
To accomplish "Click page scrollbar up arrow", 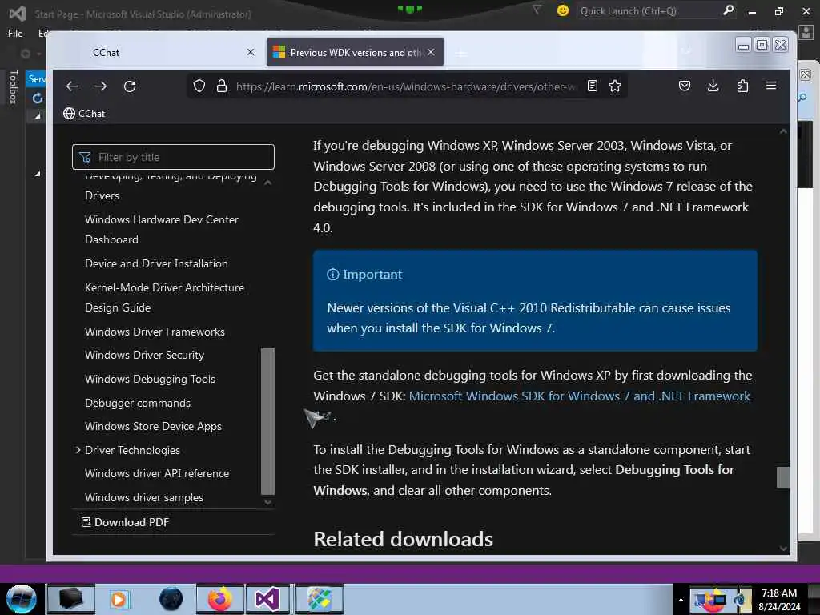I will point(783,131).
